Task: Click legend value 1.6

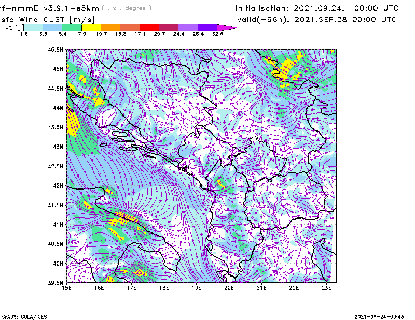Action: click(24, 34)
